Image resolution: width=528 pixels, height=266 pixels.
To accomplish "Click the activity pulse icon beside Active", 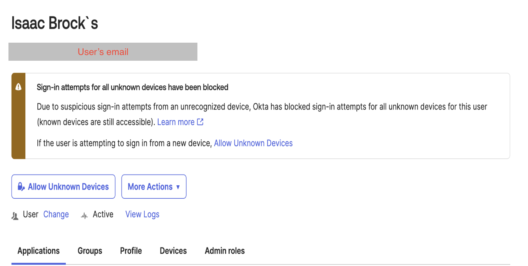I will pos(84,215).
